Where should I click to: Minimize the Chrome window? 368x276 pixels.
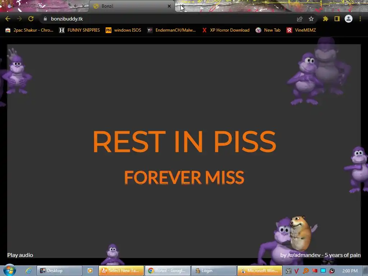tap(338, 3)
